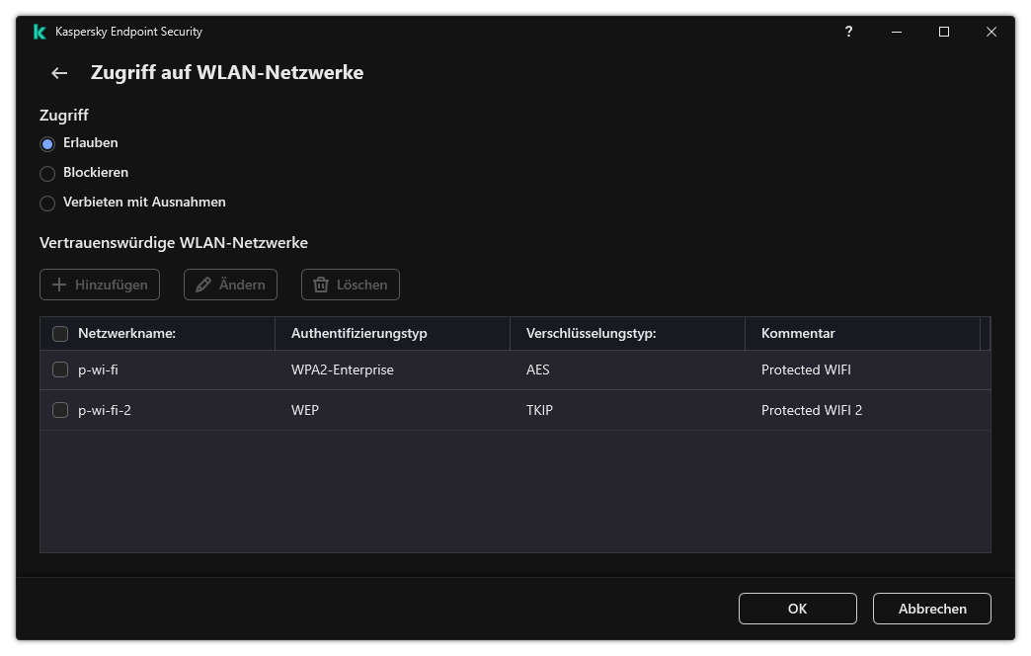The width and height of the screenshot is (1031, 656).
Task: Click the plus icon on Hinzufügen button
Action: pos(59,285)
